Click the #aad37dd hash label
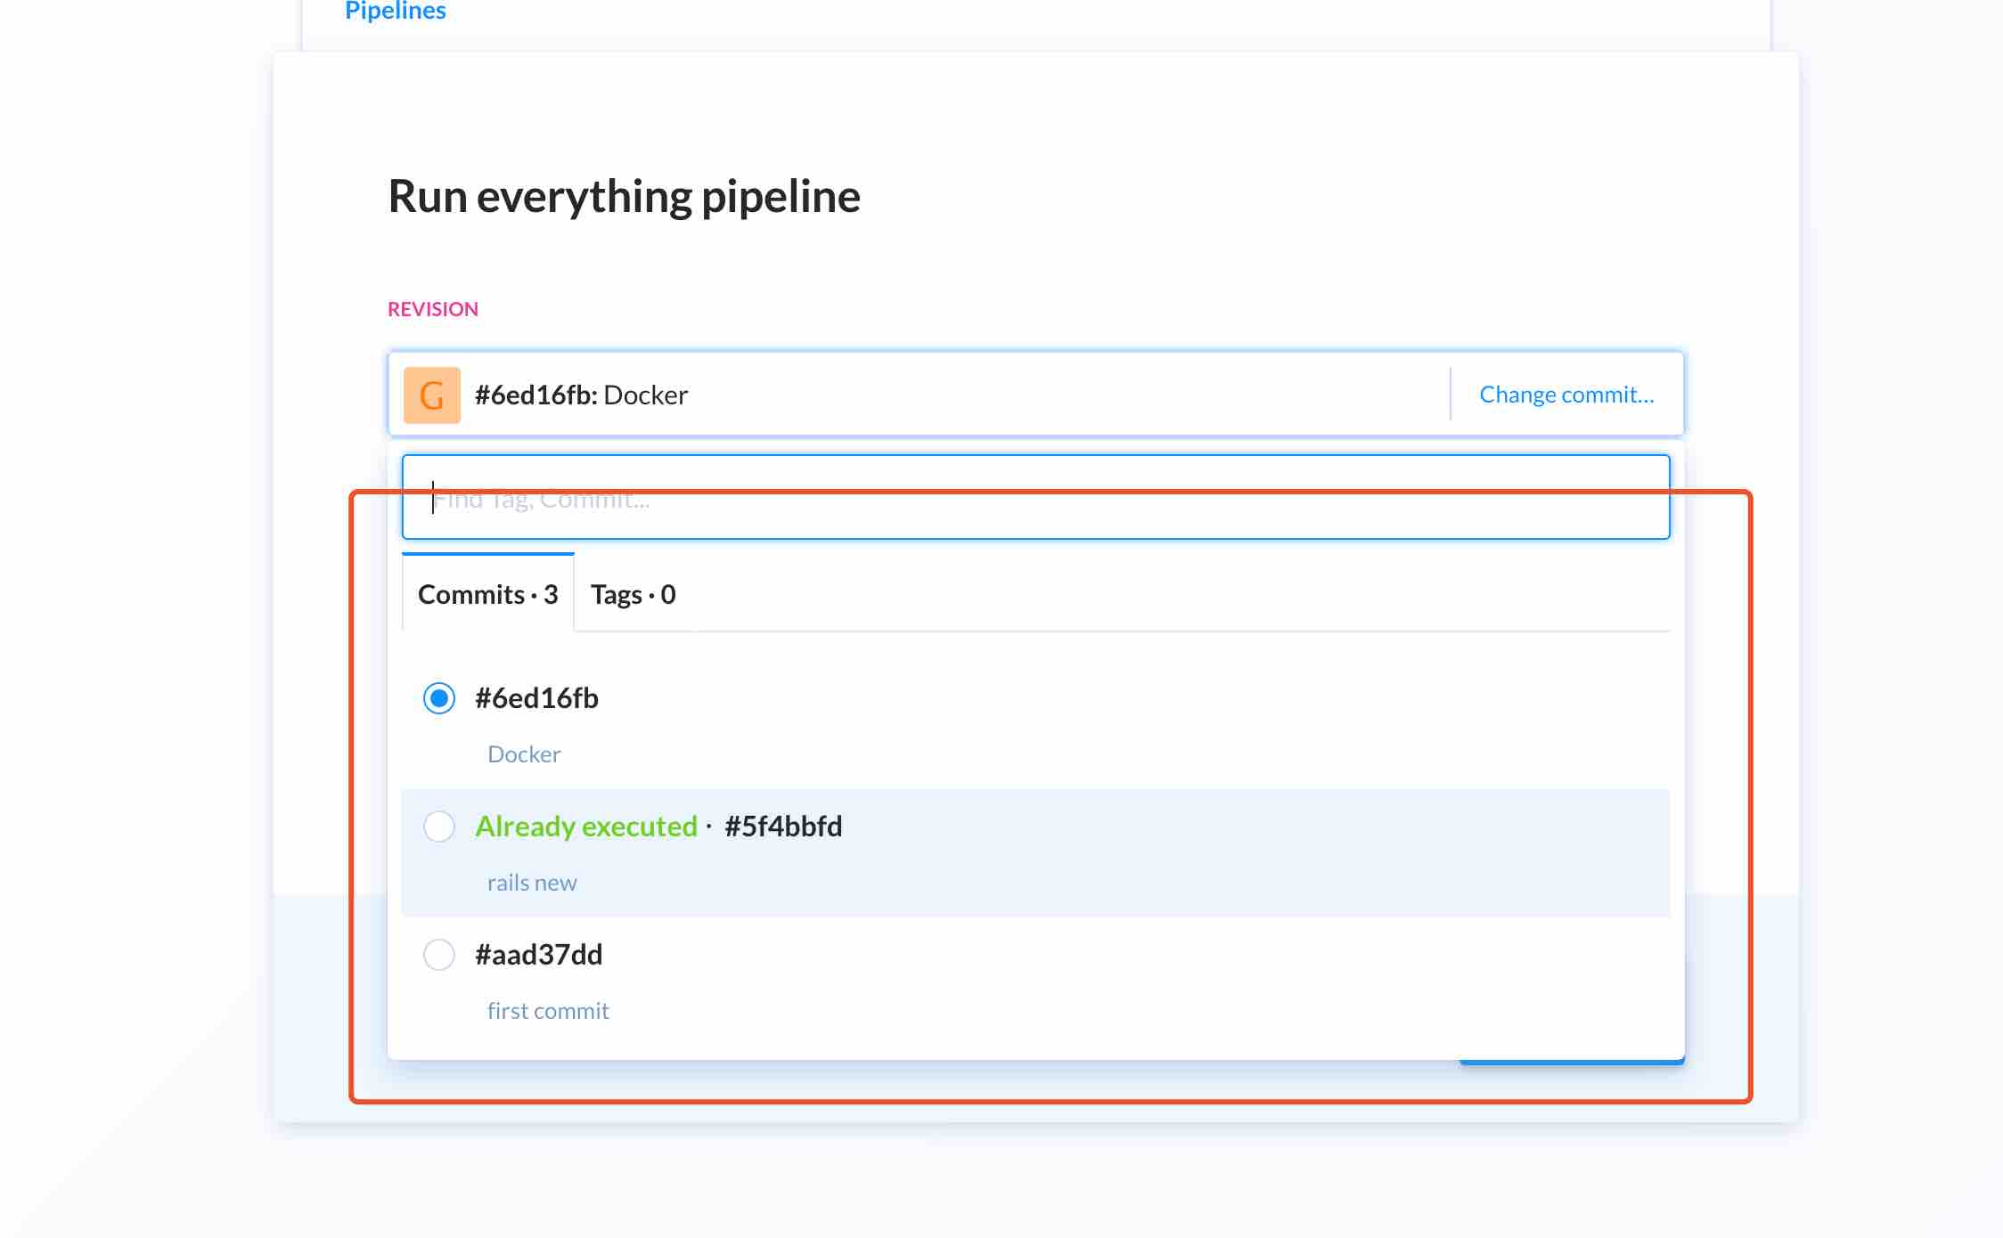Screen dimensions: 2003x1238 pos(538,955)
